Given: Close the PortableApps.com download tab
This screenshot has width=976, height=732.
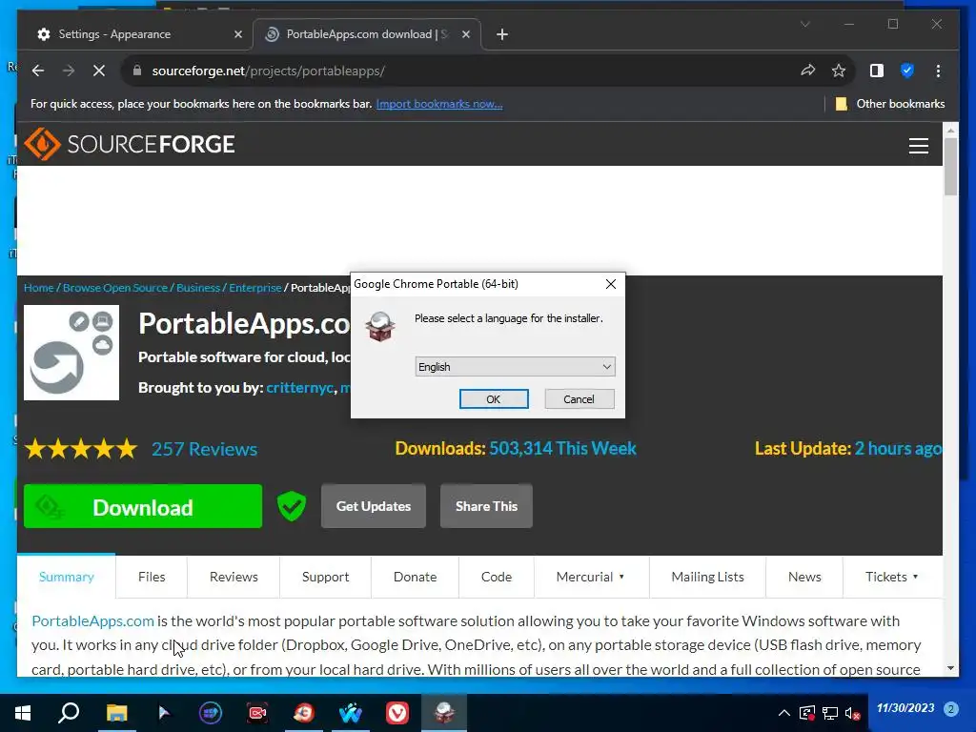Looking at the screenshot, I should [465, 34].
